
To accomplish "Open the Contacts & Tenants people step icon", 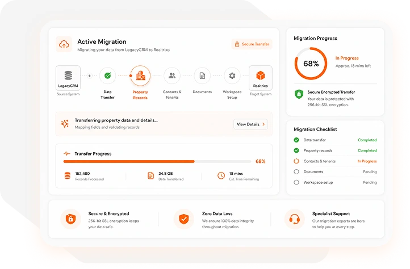I will pyautogui.click(x=172, y=76).
